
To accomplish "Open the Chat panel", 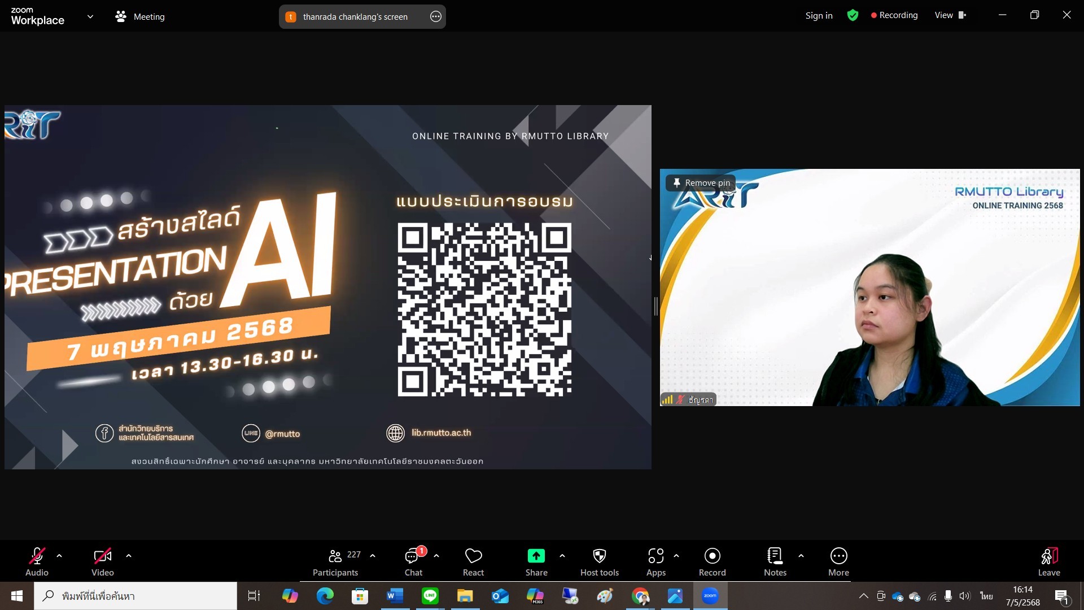I will tap(414, 562).
